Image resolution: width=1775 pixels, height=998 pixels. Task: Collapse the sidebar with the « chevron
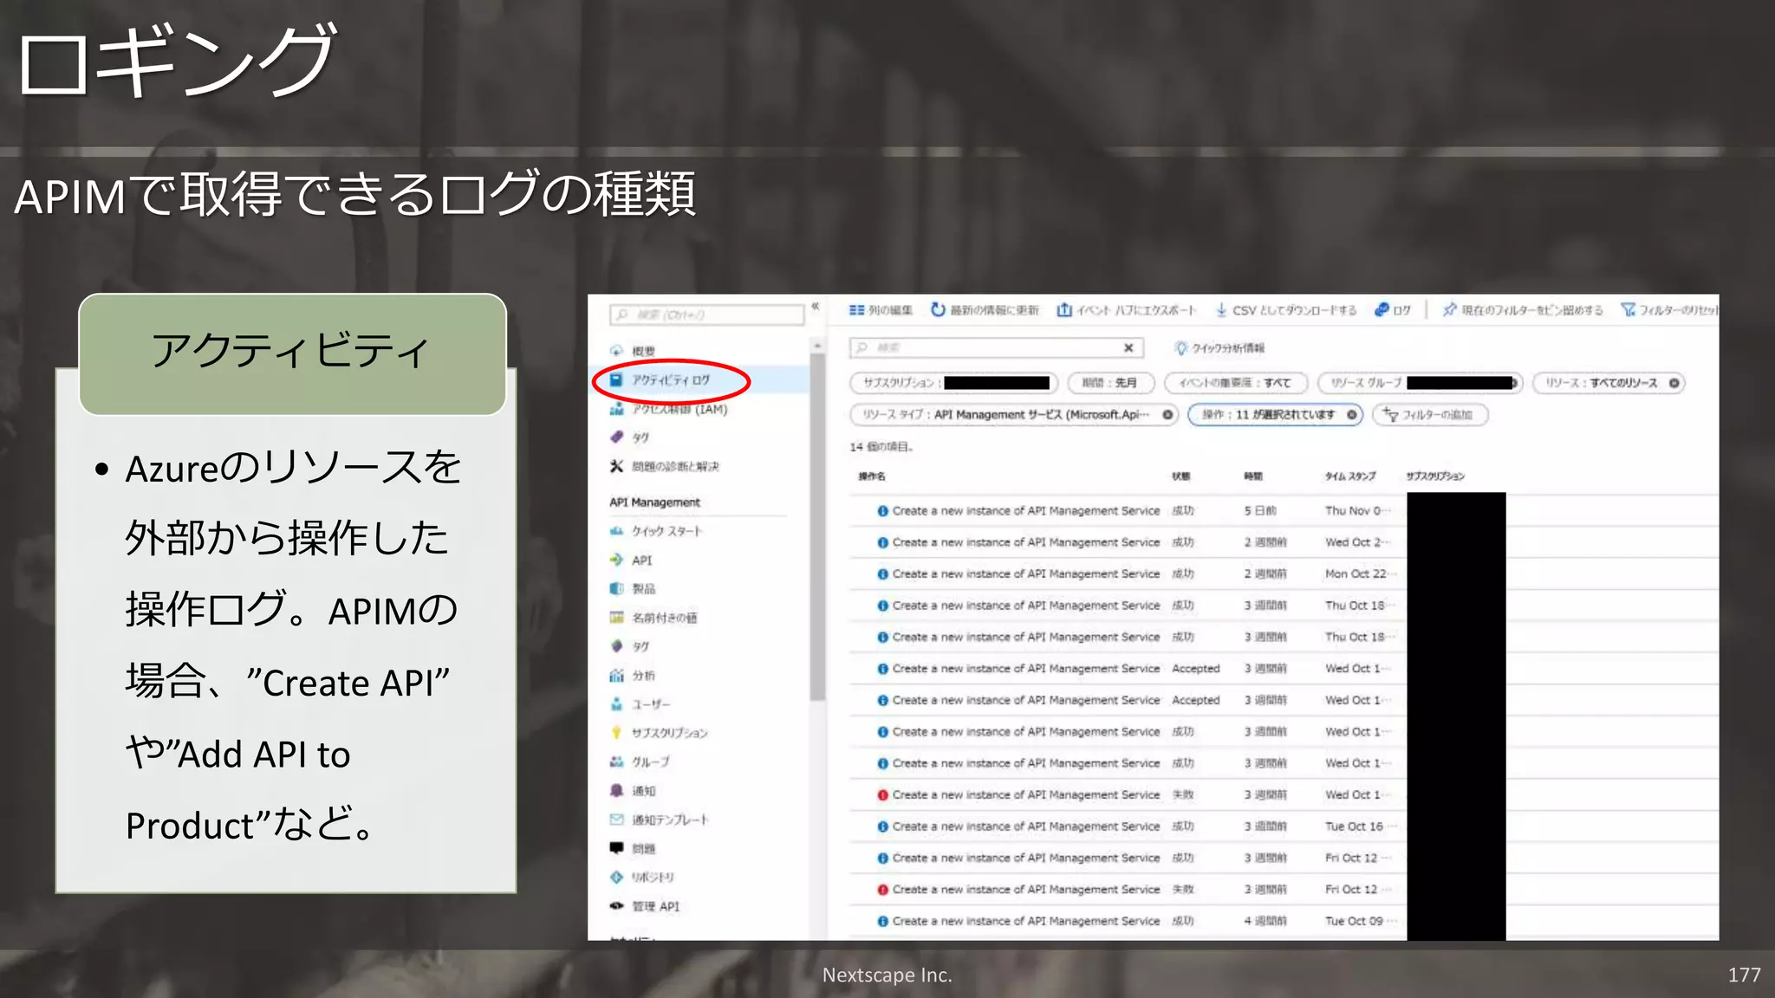coord(816,306)
